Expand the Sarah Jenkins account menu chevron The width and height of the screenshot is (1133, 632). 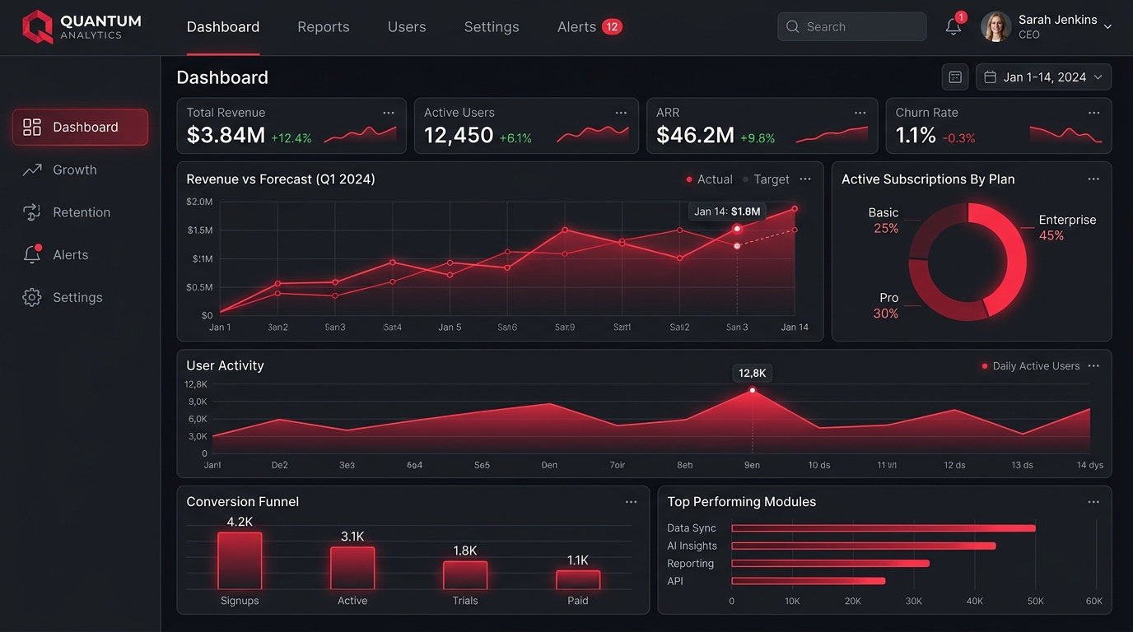[1107, 27]
